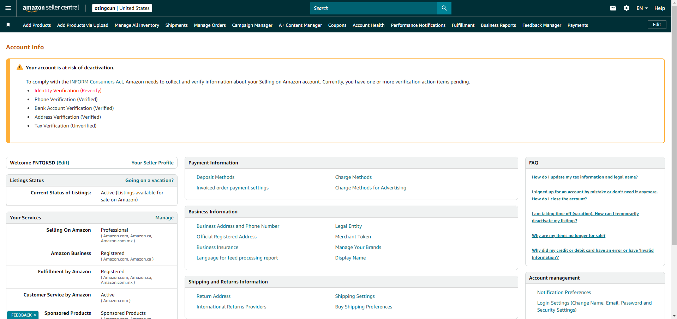Open Business Reports
677x319 pixels.
[x=498, y=25]
